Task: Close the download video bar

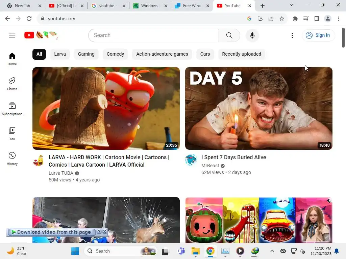Action: [105, 232]
